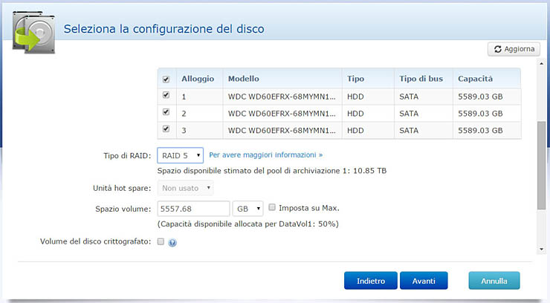This screenshot has width=550, height=303.
Task: Uncheck the disk in Alloggio 3
Action: (x=166, y=130)
